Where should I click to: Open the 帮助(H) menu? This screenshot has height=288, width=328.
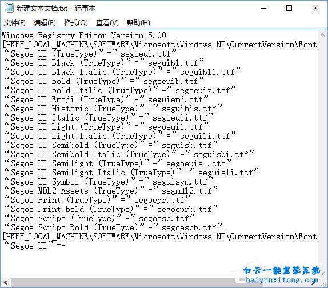click(138, 23)
